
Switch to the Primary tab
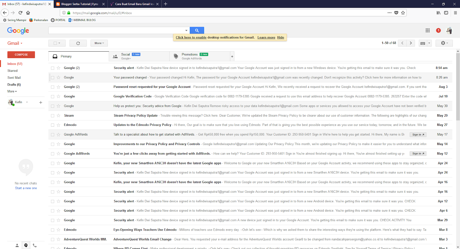pyautogui.click(x=78, y=56)
